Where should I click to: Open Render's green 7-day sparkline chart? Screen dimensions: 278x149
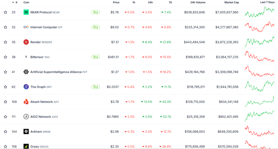(x=260, y=42)
